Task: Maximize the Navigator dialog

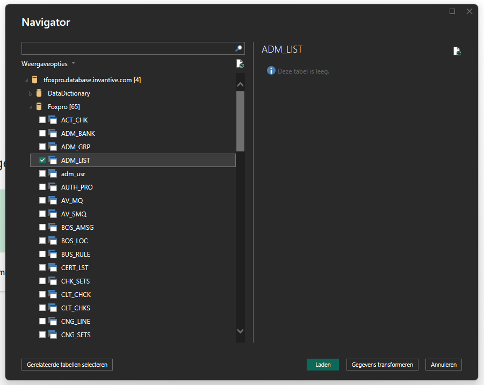Action: pyautogui.click(x=452, y=11)
